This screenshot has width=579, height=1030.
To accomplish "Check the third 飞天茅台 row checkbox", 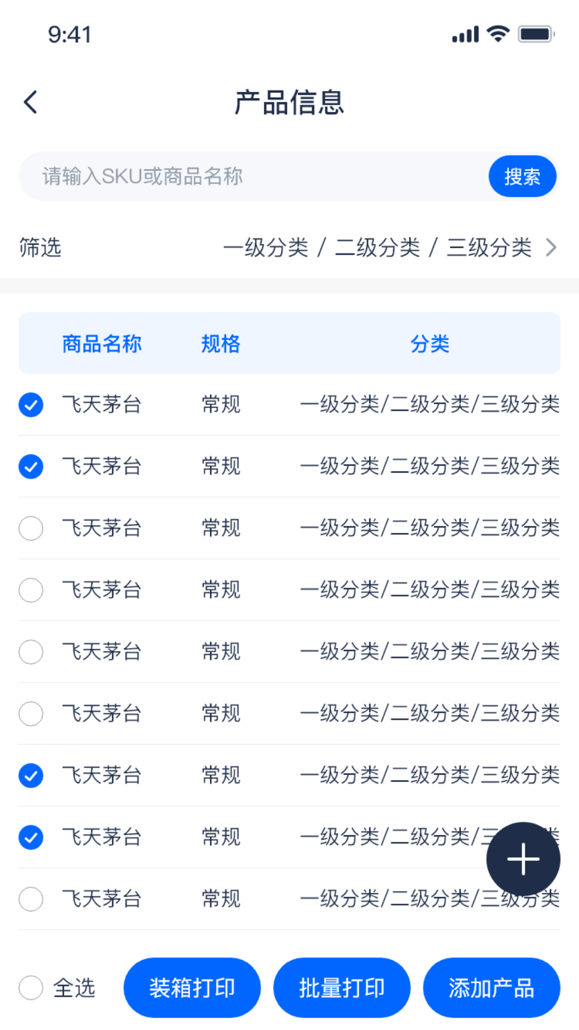I will [x=31, y=528].
